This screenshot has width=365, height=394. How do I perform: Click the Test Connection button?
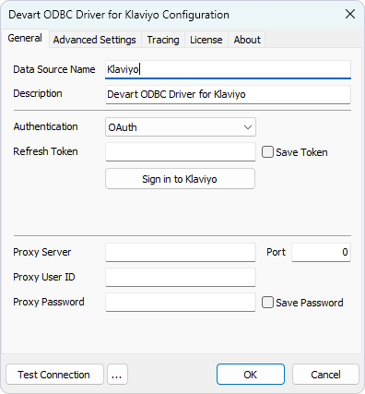pyautogui.click(x=54, y=375)
